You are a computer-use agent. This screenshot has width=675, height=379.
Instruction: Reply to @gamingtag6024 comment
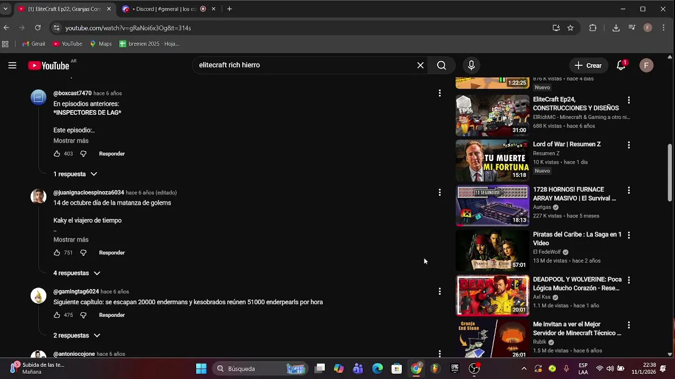click(x=112, y=315)
